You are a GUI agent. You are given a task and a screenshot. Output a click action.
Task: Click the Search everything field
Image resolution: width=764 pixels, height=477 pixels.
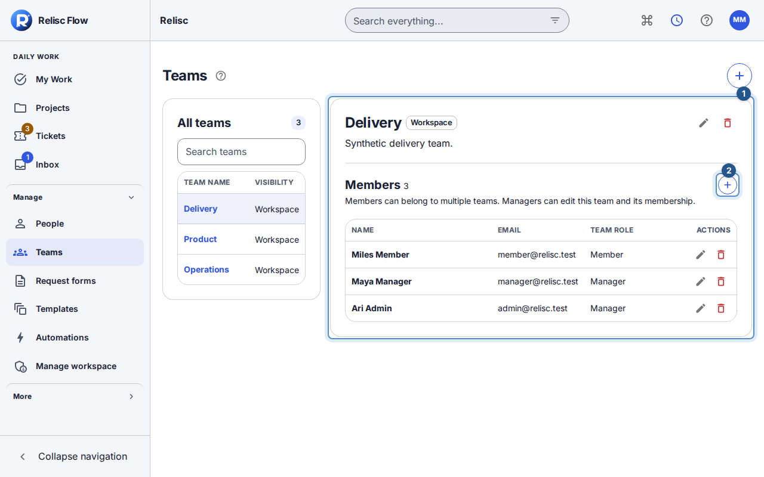pyautogui.click(x=457, y=20)
